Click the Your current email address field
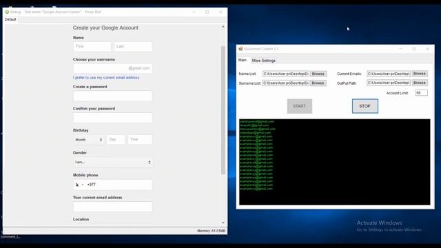Screen dimensions: 441x248 [x=112, y=207]
